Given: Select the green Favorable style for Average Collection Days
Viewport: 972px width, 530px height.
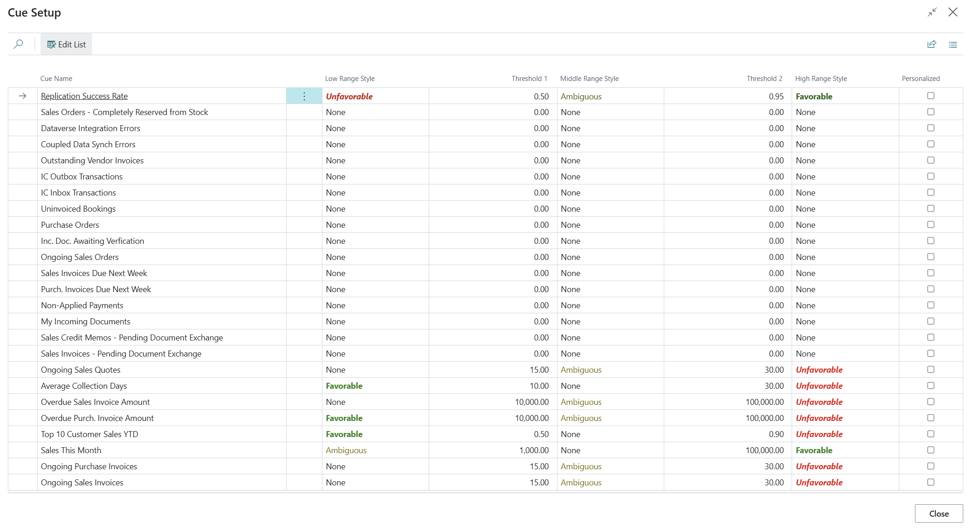Looking at the screenshot, I should coord(344,386).
